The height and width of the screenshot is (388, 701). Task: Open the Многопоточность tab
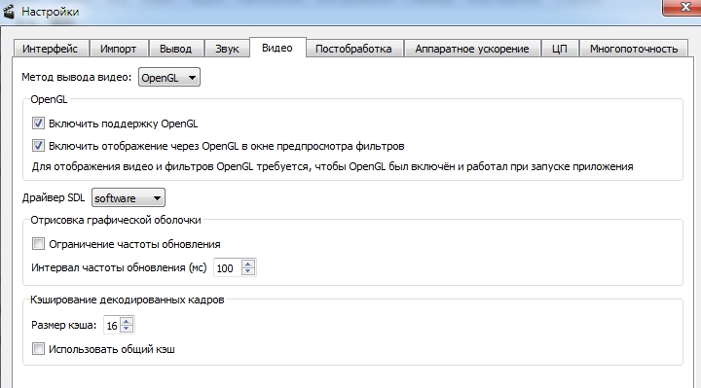coord(634,49)
